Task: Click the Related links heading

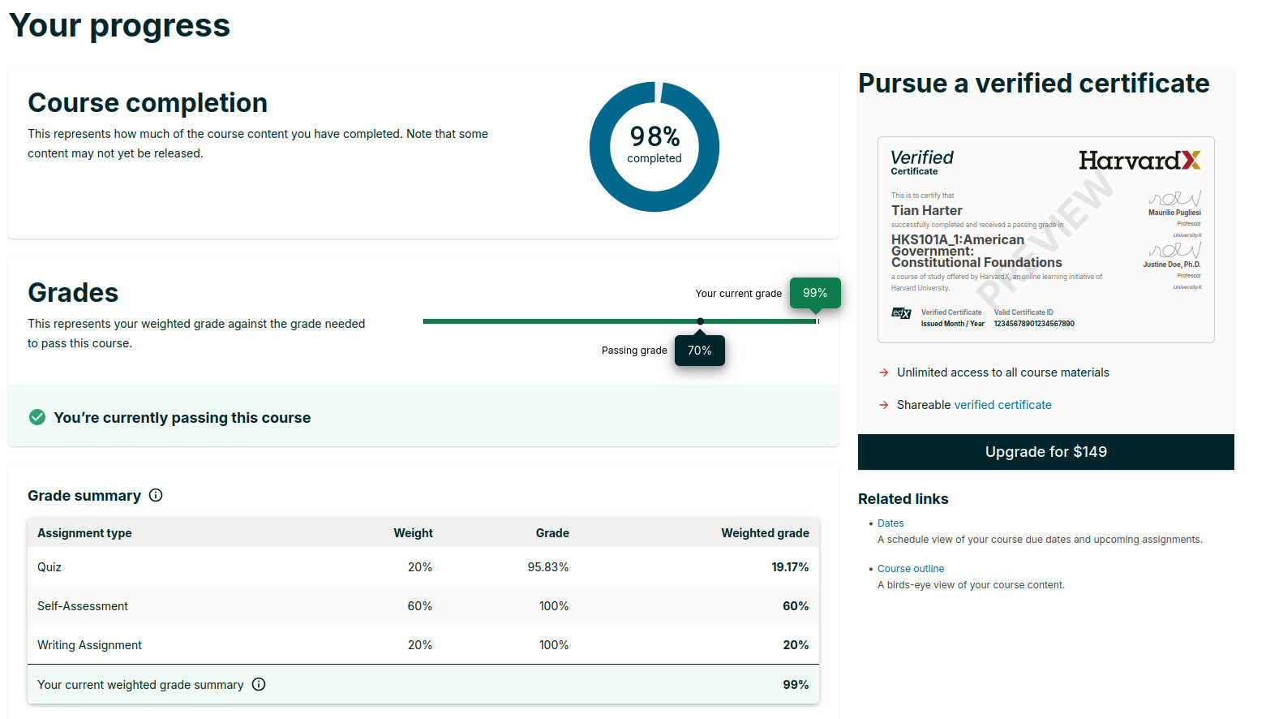Action: (x=903, y=499)
